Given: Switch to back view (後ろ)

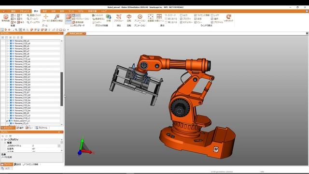Looking at the screenshot, I should pos(20,22).
